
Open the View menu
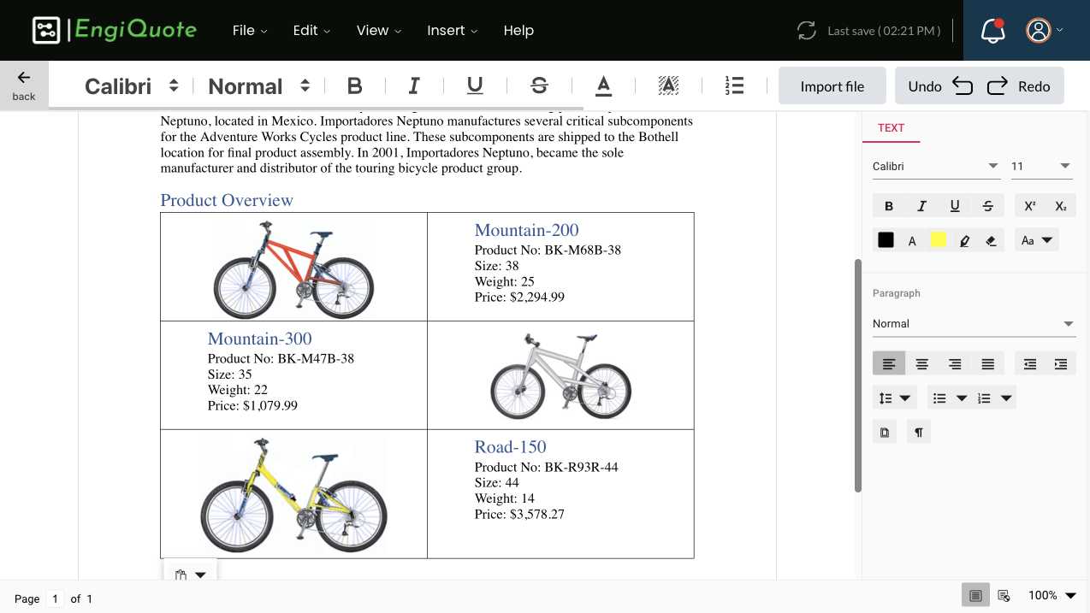point(379,31)
